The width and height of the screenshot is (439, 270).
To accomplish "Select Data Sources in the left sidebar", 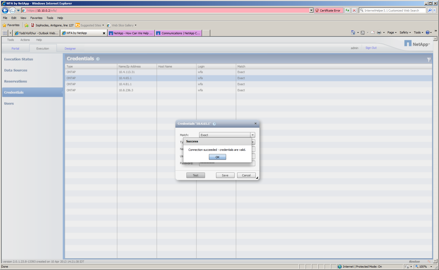I will (x=16, y=70).
